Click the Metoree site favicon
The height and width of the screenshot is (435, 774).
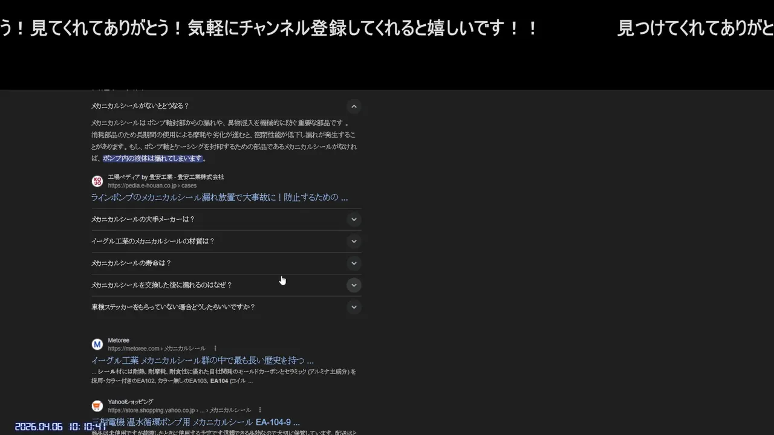tap(97, 344)
